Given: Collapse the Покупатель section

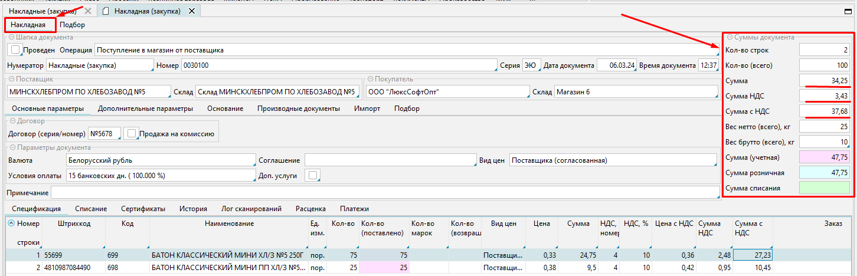Looking at the screenshot, I should click(369, 79).
